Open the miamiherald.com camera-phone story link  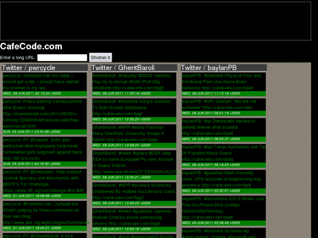pos(41,120)
